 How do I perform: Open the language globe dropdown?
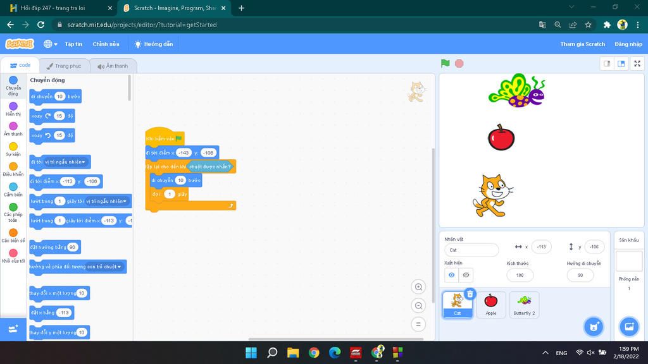51,44
